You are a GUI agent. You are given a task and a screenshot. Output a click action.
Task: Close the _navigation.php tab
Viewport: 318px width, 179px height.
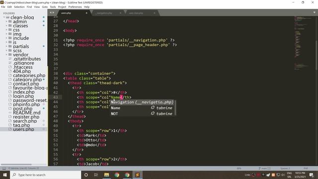(120, 13)
